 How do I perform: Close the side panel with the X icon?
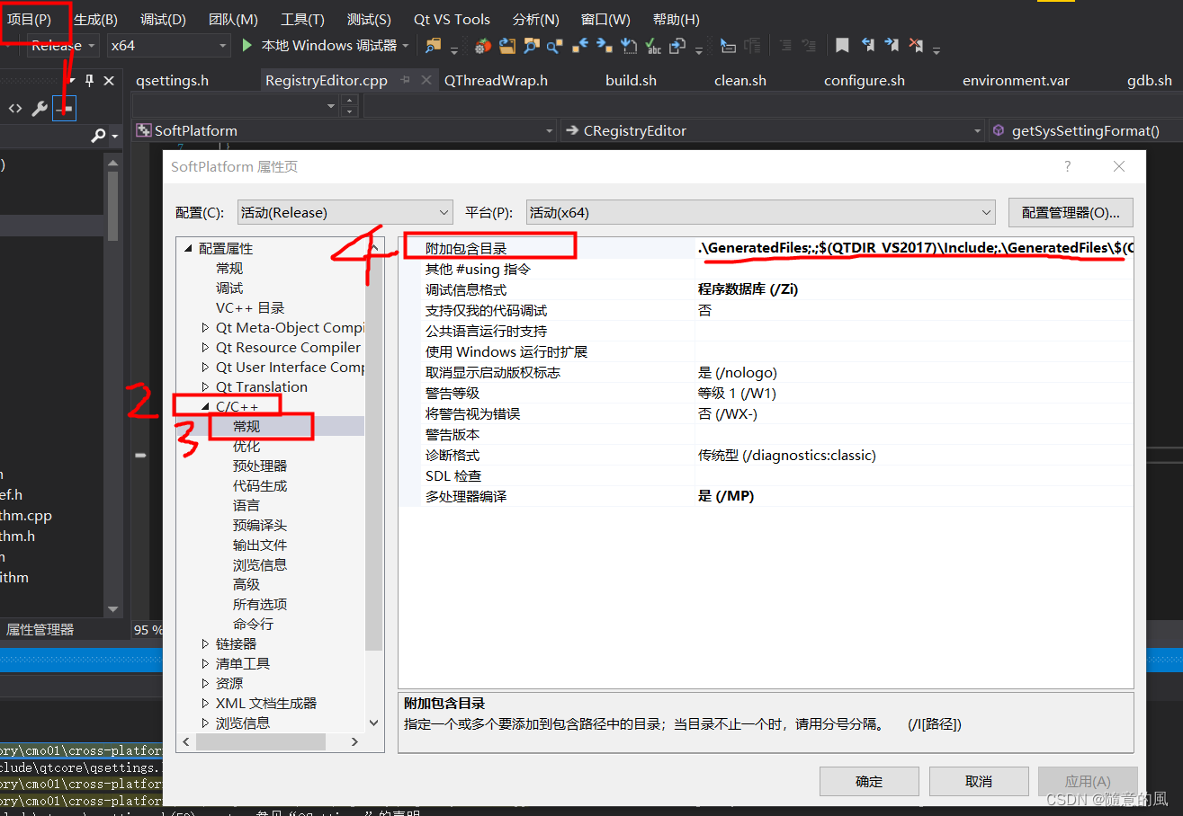tap(109, 81)
